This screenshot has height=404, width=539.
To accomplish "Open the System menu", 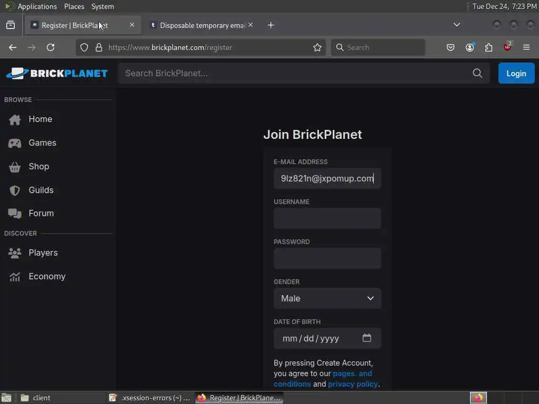I will [103, 6].
